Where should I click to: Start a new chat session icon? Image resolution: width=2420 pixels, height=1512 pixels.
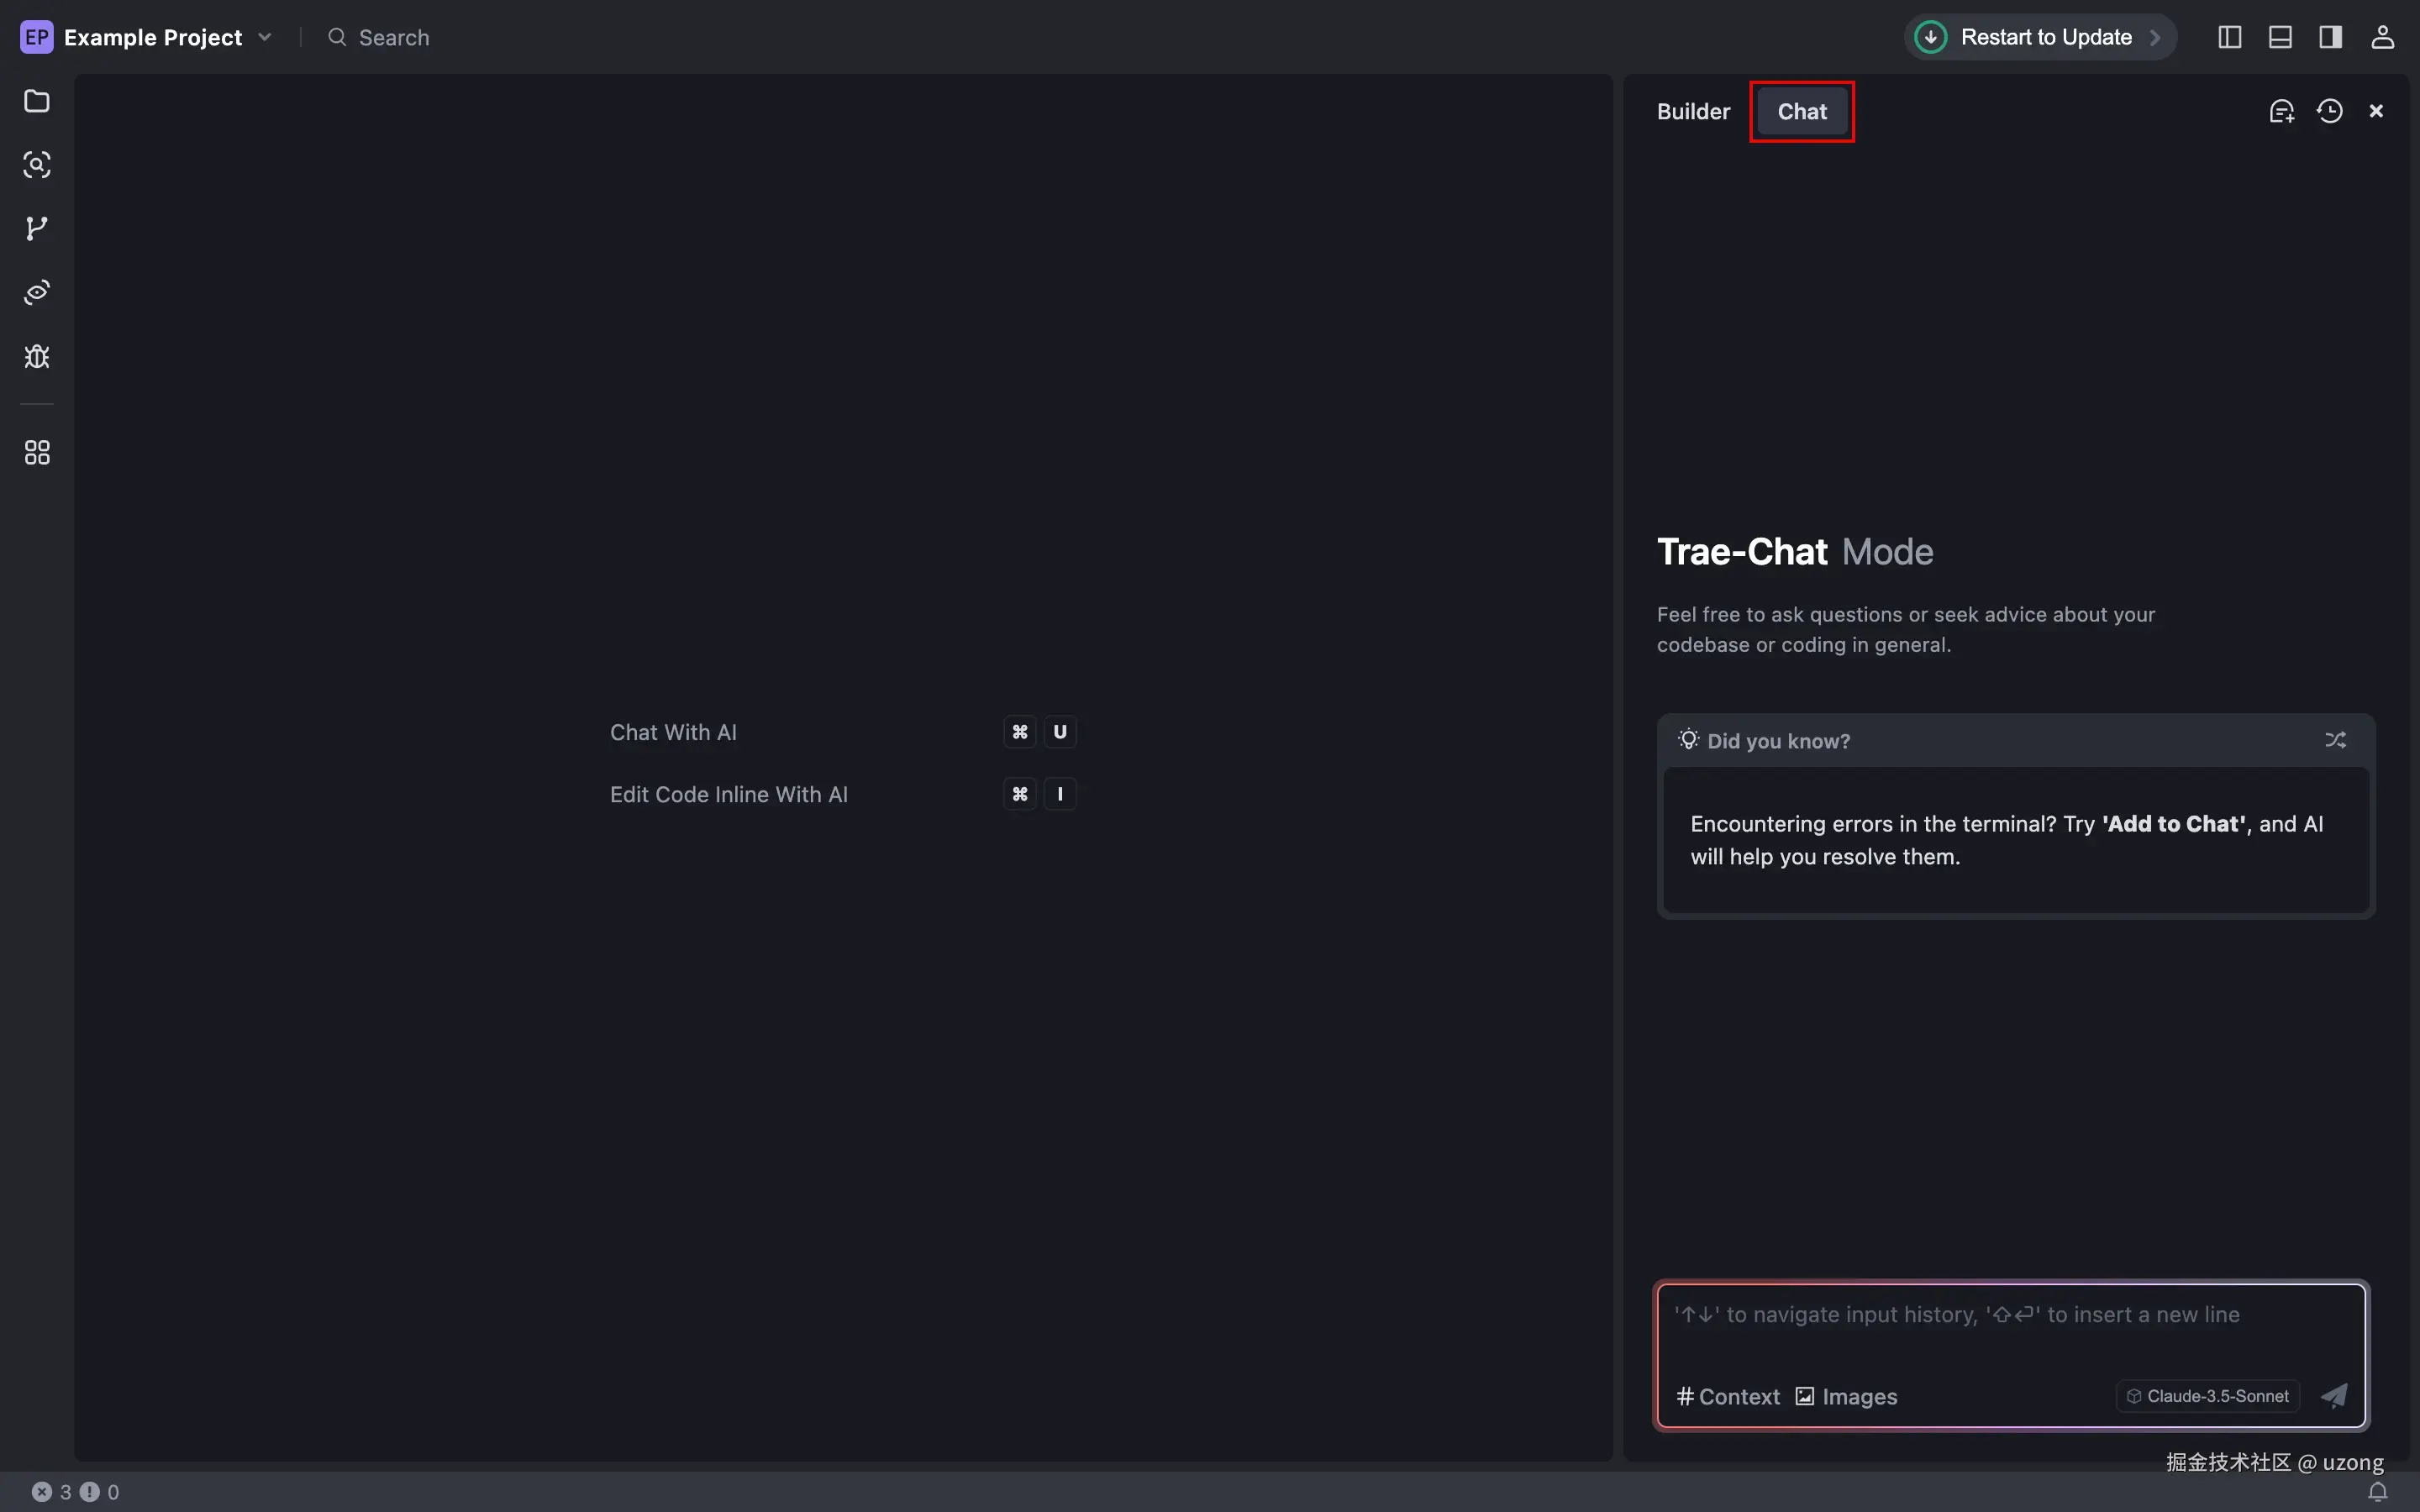coord(2281,111)
